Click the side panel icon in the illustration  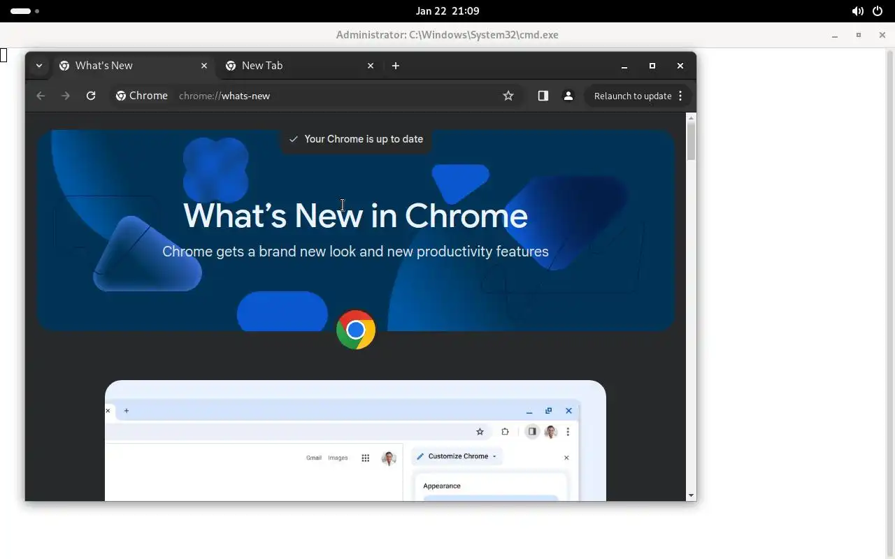point(532,432)
